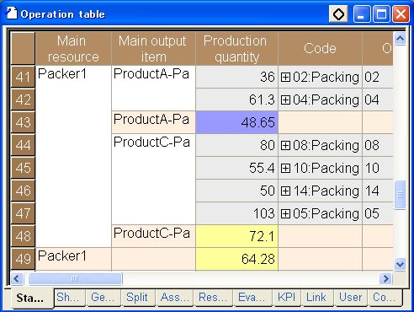Select row header 45
Viewport: 414px width, 312px height.
[23, 168]
